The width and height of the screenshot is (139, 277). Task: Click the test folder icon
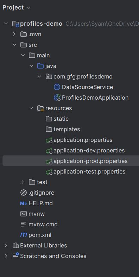point(32,182)
